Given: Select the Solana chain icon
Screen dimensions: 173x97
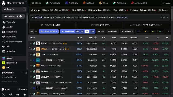Looking at the screenshot, I should [4, 58].
